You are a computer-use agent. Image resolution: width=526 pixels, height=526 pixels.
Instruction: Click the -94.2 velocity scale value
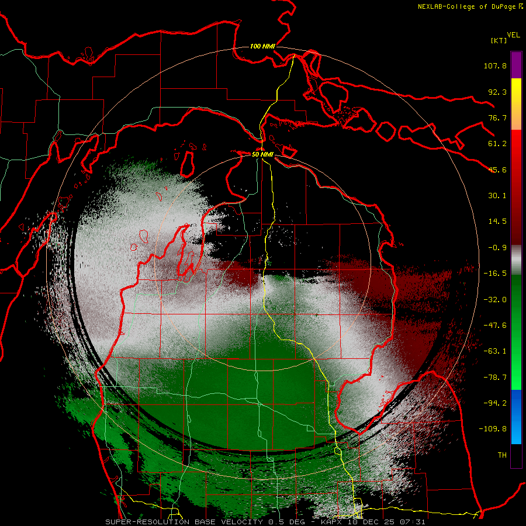click(495, 403)
